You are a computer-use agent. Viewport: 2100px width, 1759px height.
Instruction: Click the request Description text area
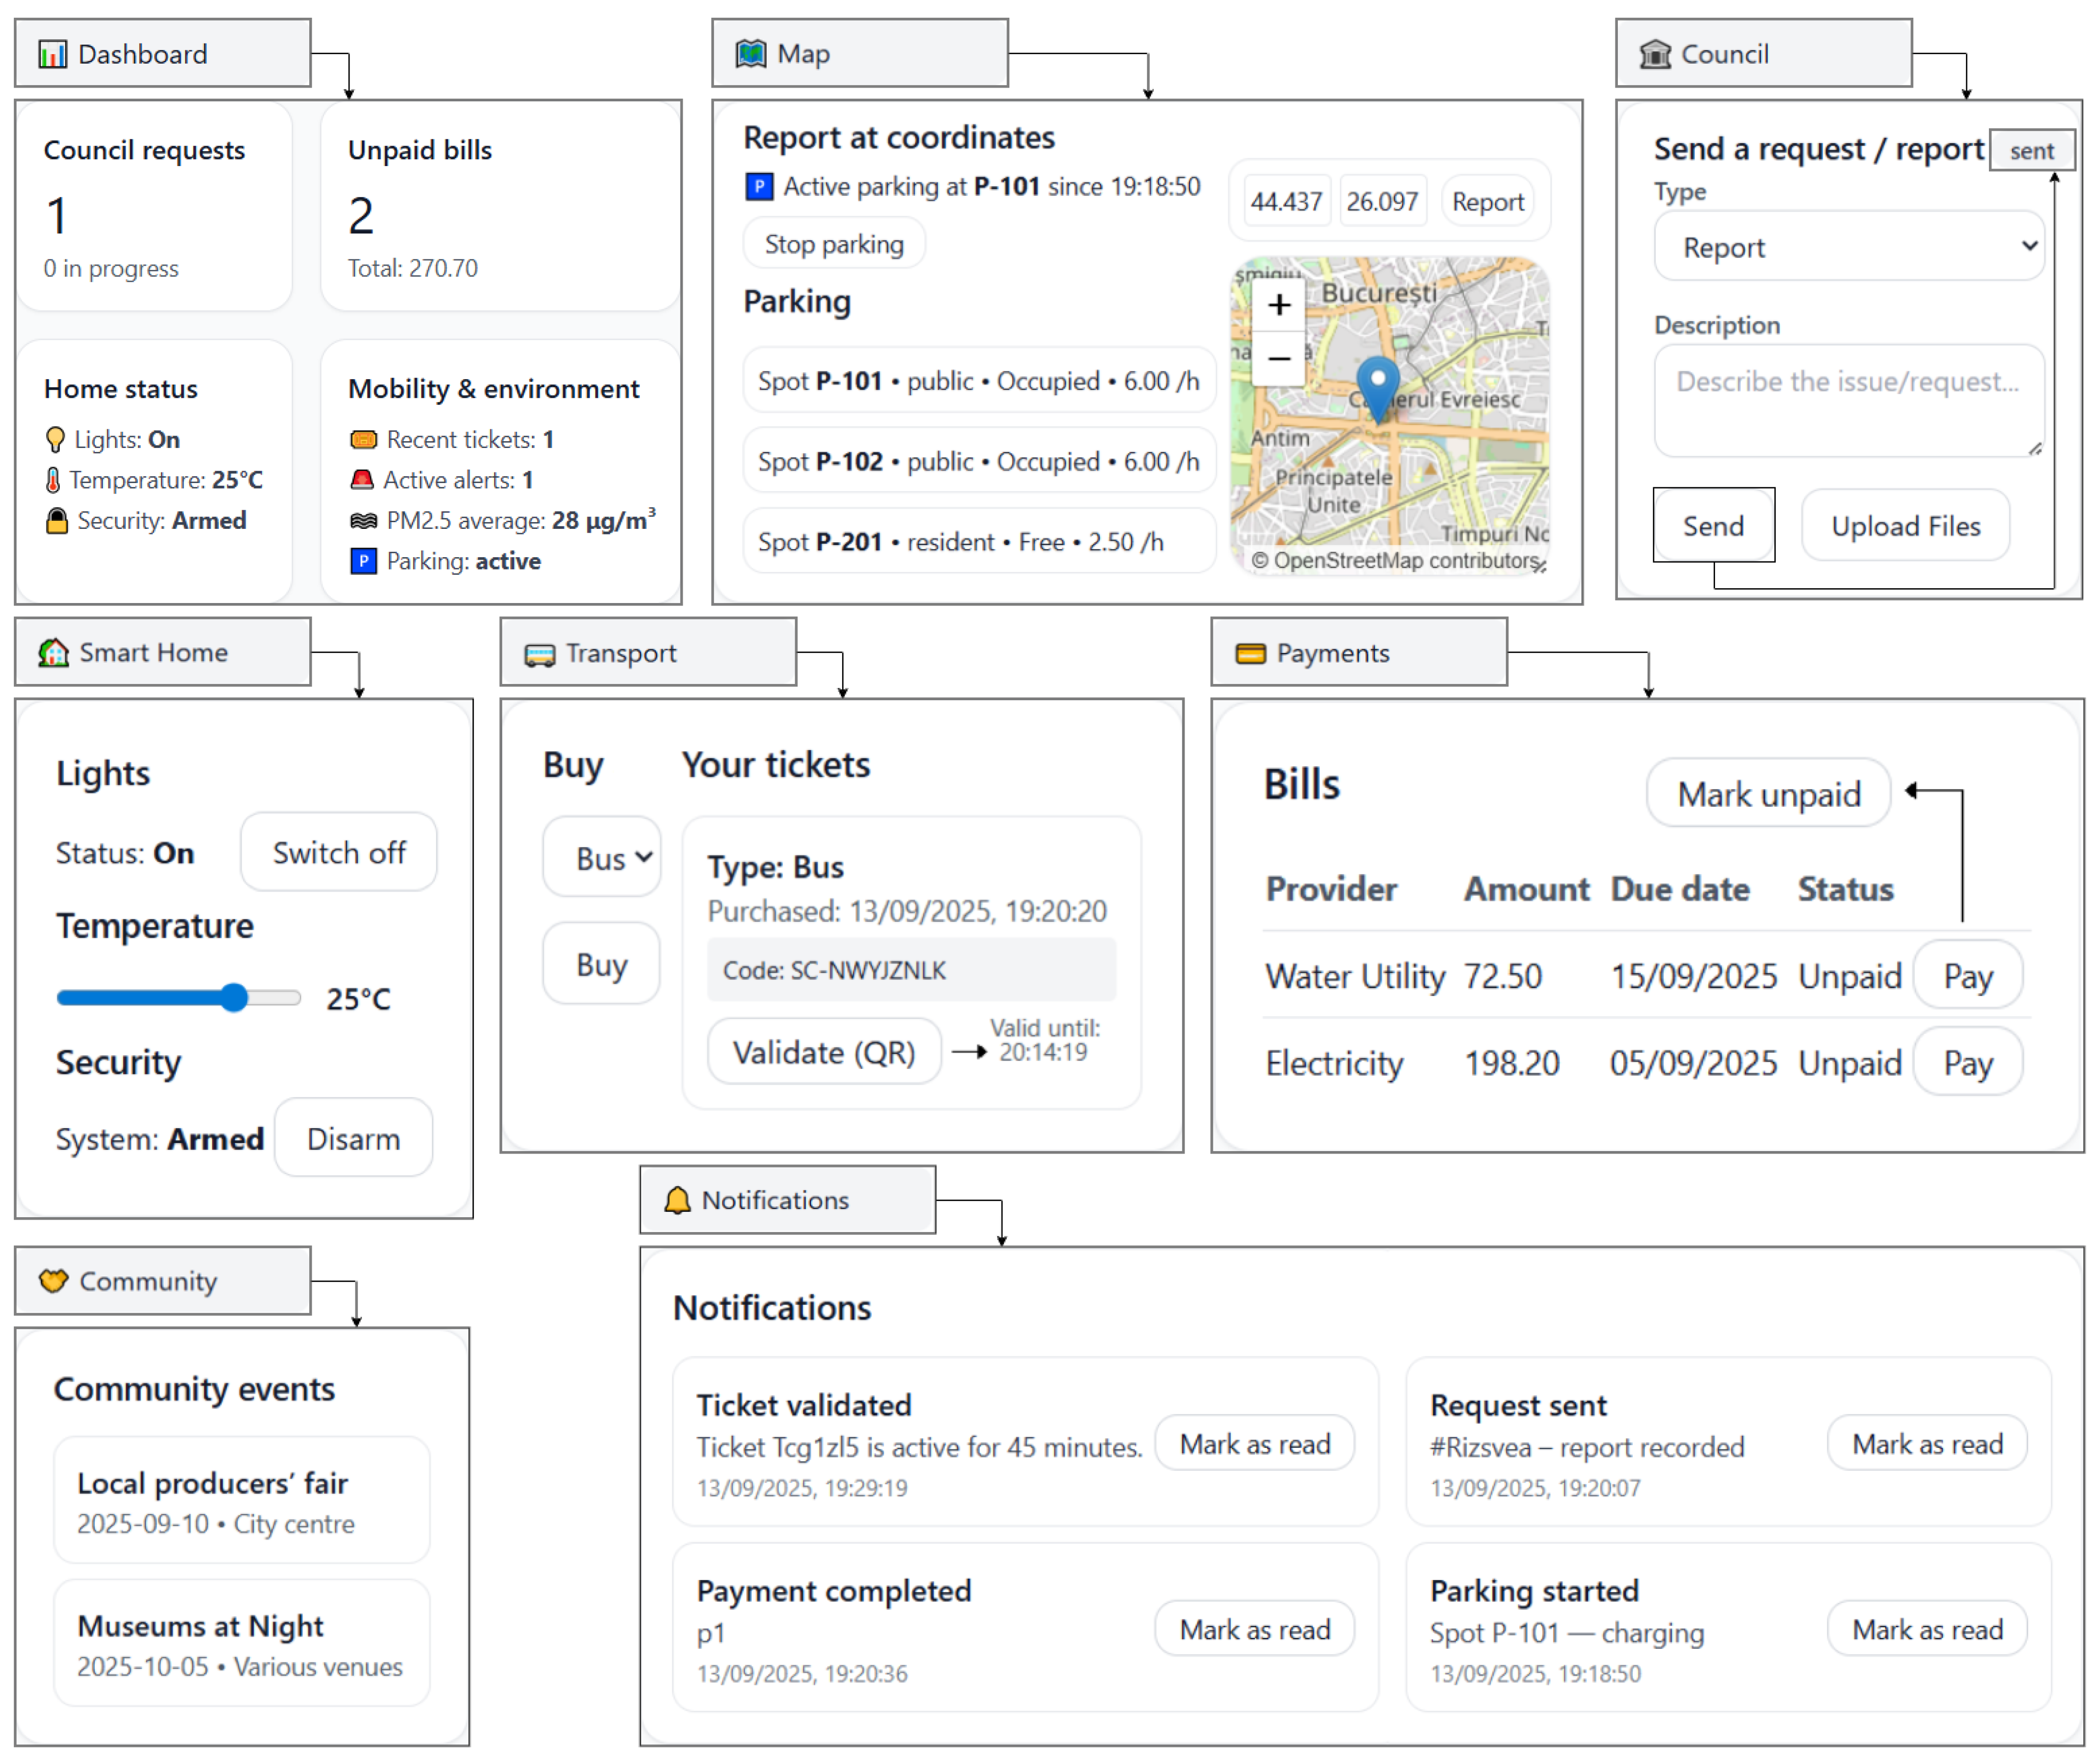[1848, 400]
